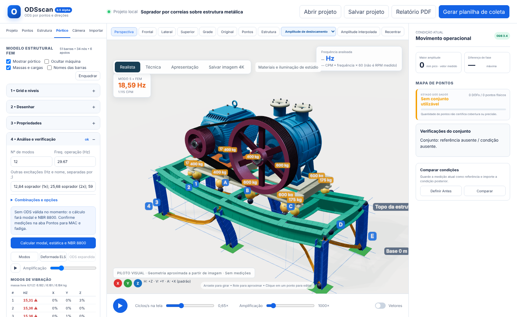Uncheck Mostrar pórtico checkbox
Viewport: 517px width, 317px height.
pyautogui.click(x=8, y=61)
